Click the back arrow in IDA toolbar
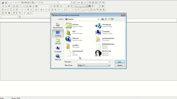This screenshot has width=177, height=99. point(11,2)
